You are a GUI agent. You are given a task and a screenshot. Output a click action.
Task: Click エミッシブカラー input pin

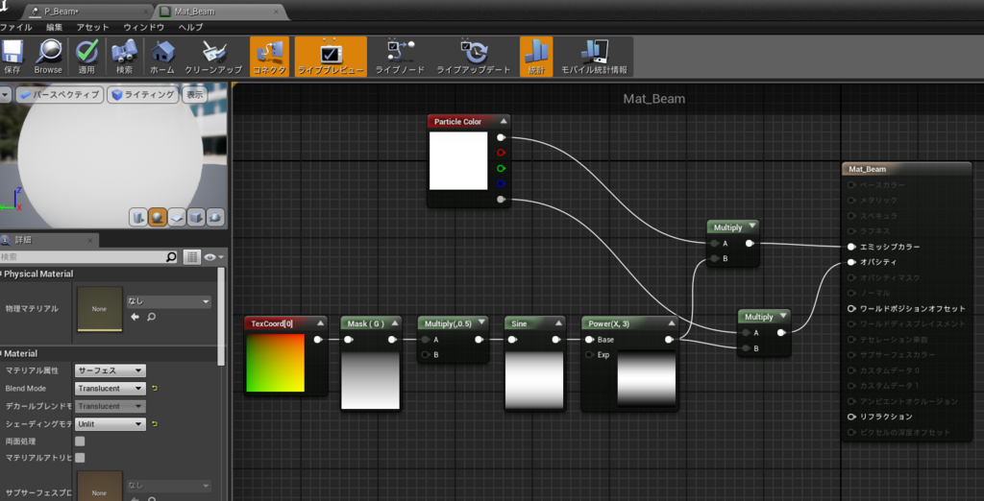851,247
